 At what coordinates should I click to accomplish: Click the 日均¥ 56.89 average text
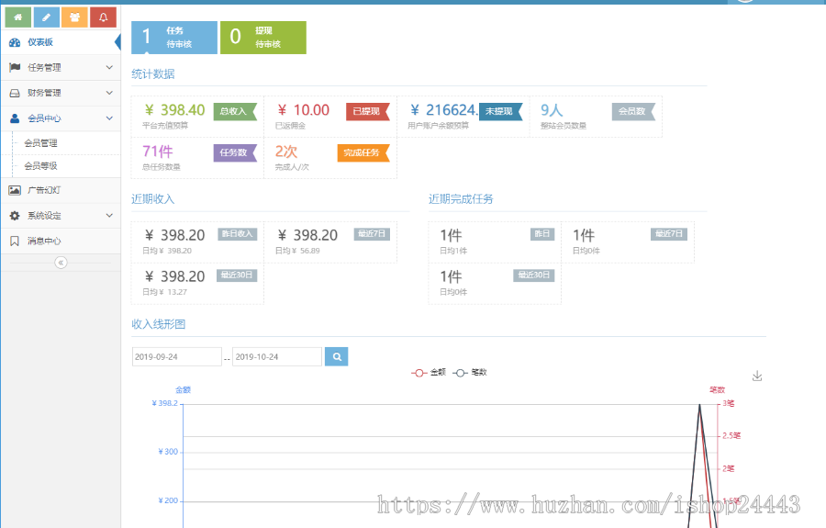[x=297, y=251]
